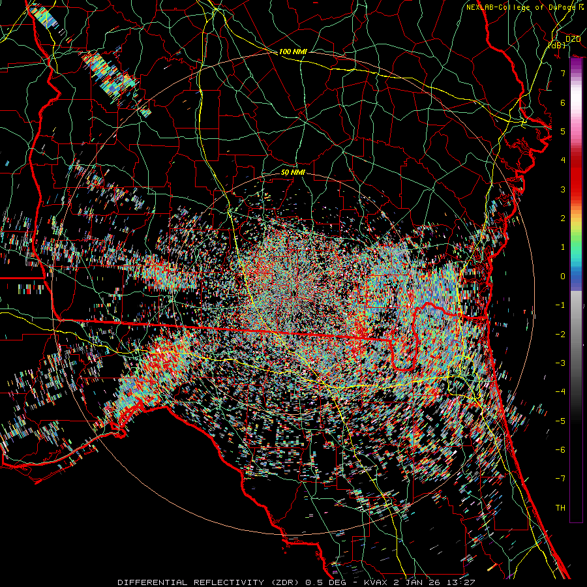Click the TH label at the scale bottom
587x587 pixels.
(x=560, y=508)
